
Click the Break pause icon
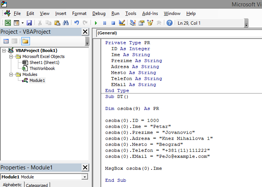point(104,23)
